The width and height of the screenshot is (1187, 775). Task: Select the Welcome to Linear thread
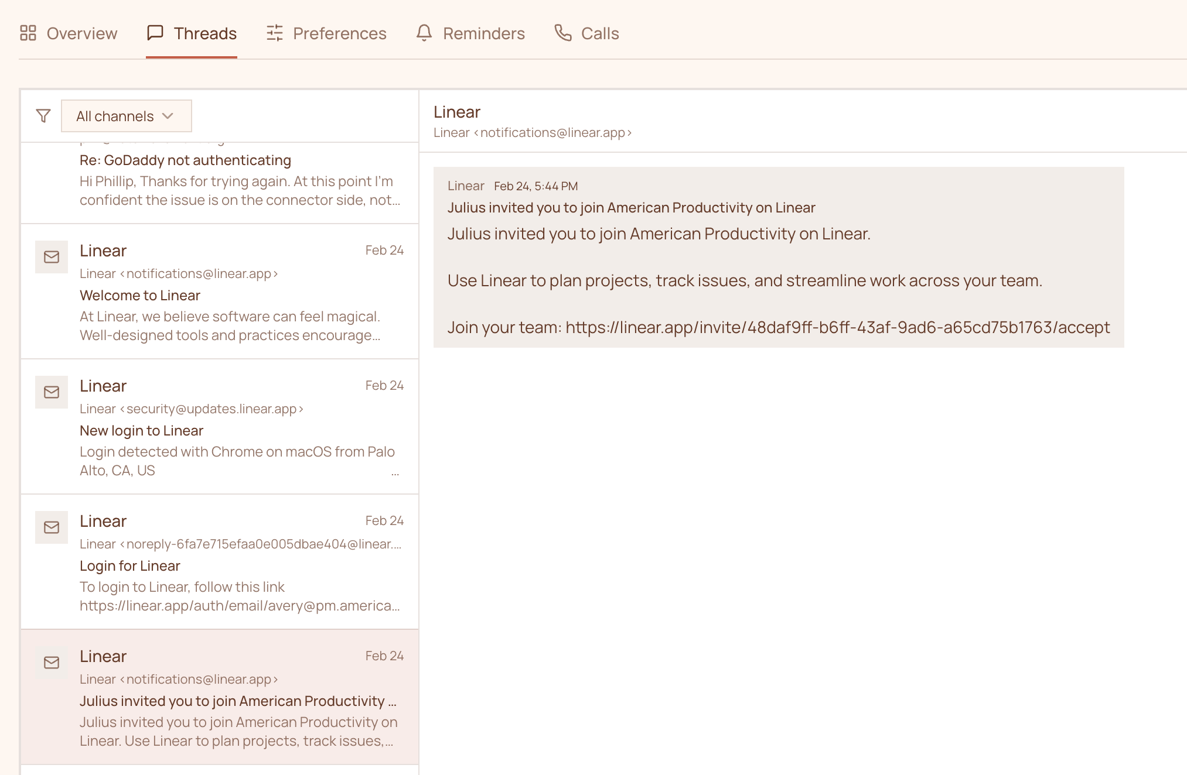(234, 293)
